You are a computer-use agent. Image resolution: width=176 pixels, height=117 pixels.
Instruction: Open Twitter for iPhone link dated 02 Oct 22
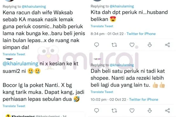tap(143, 99)
